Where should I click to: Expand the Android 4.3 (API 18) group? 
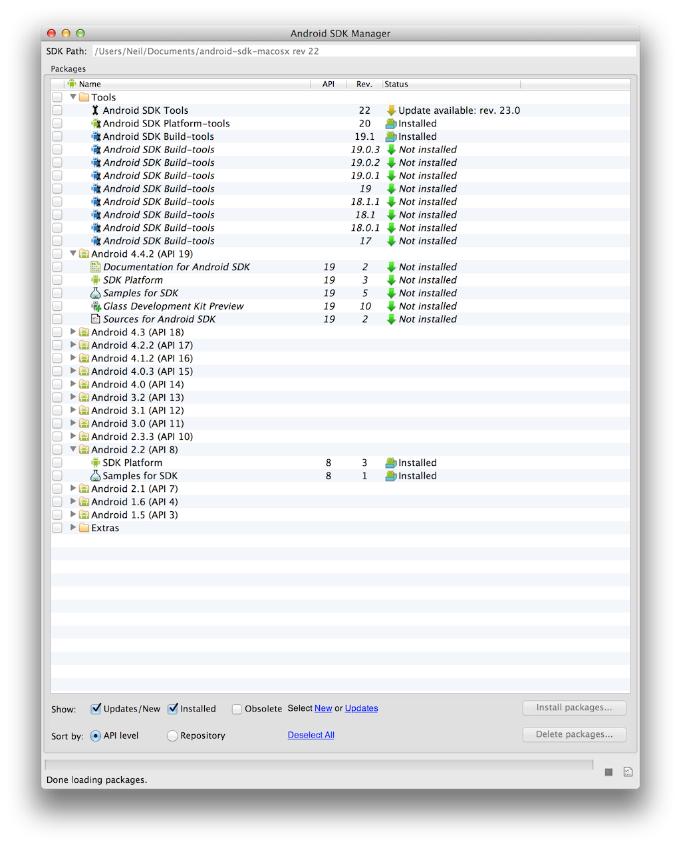[73, 331]
